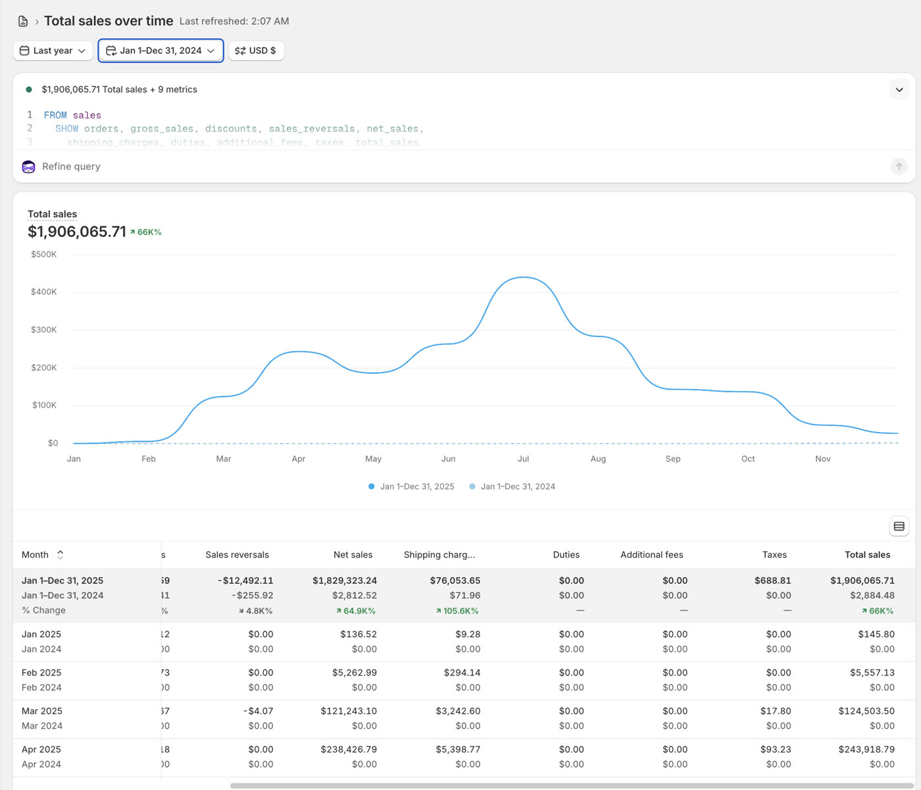Click the Jan 2025 row label
This screenshot has width=921, height=790.
pos(41,634)
